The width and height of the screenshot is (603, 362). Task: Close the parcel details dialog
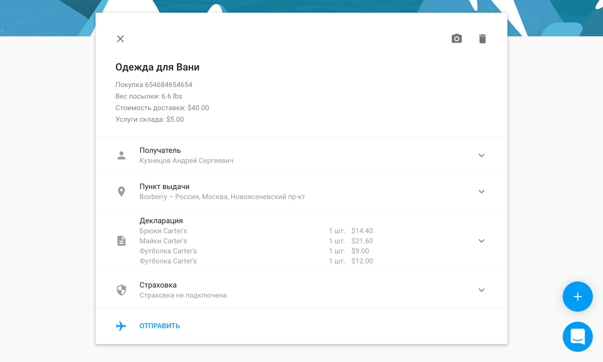coord(120,39)
